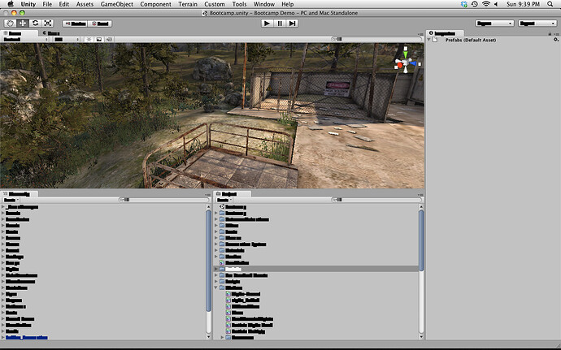Click the red X-axis cone on scene gizmo

(399, 66)
